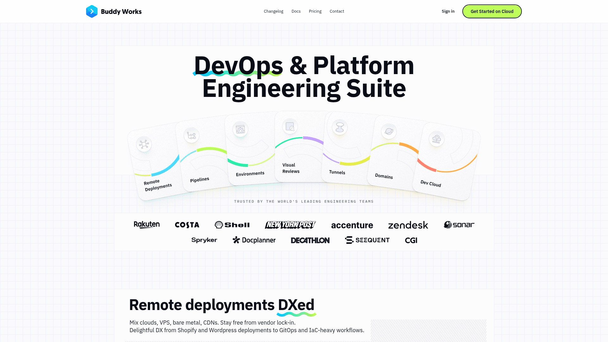Click the Buddy Works hexagon logo icon
Image resolution: width=608 pixels, height=342 pixels.
(92, 11)
